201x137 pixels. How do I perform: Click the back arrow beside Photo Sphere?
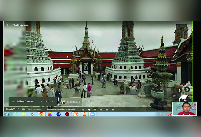click(x=8, y=25)
